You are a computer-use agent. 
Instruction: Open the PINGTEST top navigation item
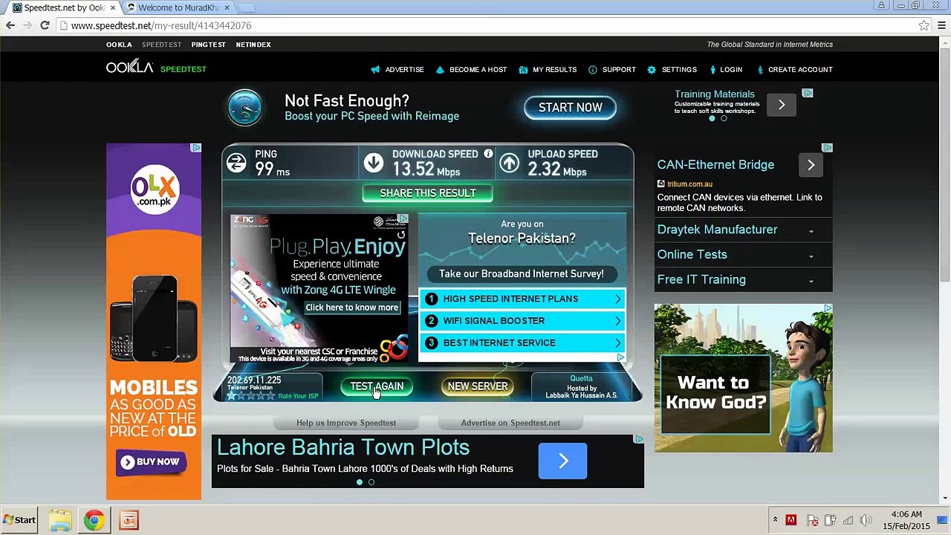[208, 45]
